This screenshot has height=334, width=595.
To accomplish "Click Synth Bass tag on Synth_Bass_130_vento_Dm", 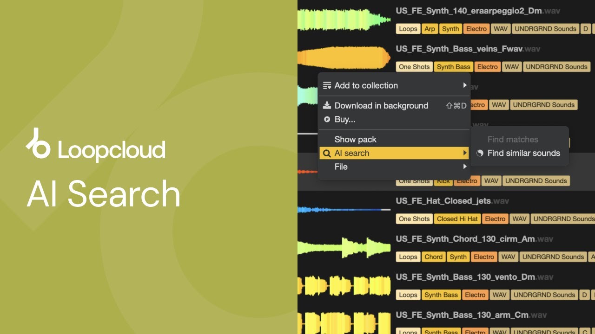I will [441, 295].
